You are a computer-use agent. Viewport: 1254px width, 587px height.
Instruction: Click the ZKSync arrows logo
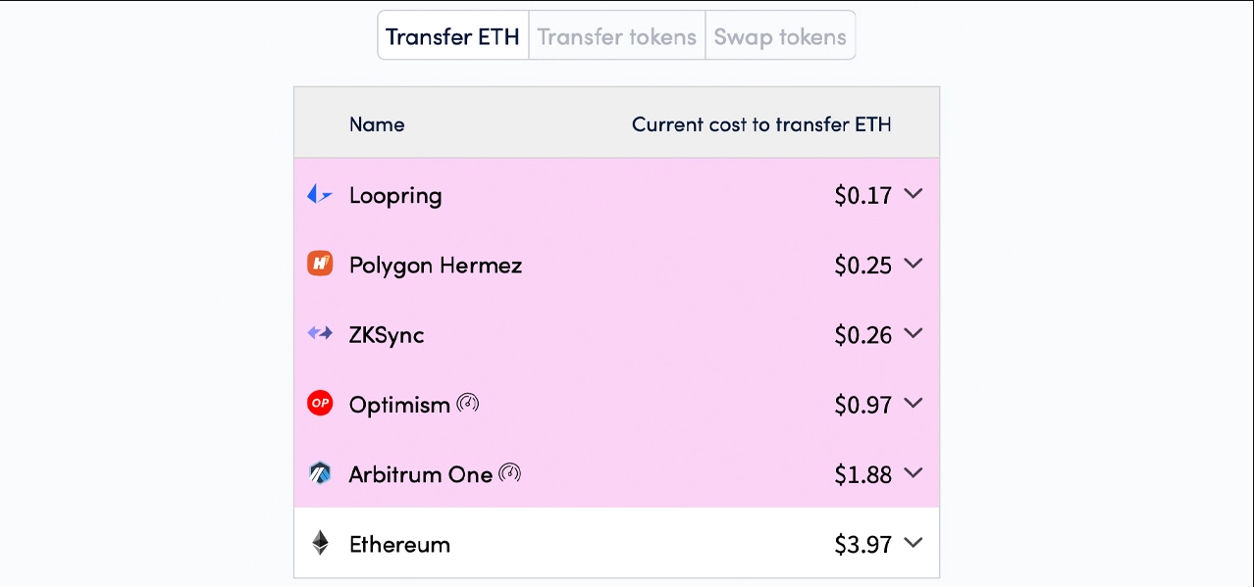point(320,333)
